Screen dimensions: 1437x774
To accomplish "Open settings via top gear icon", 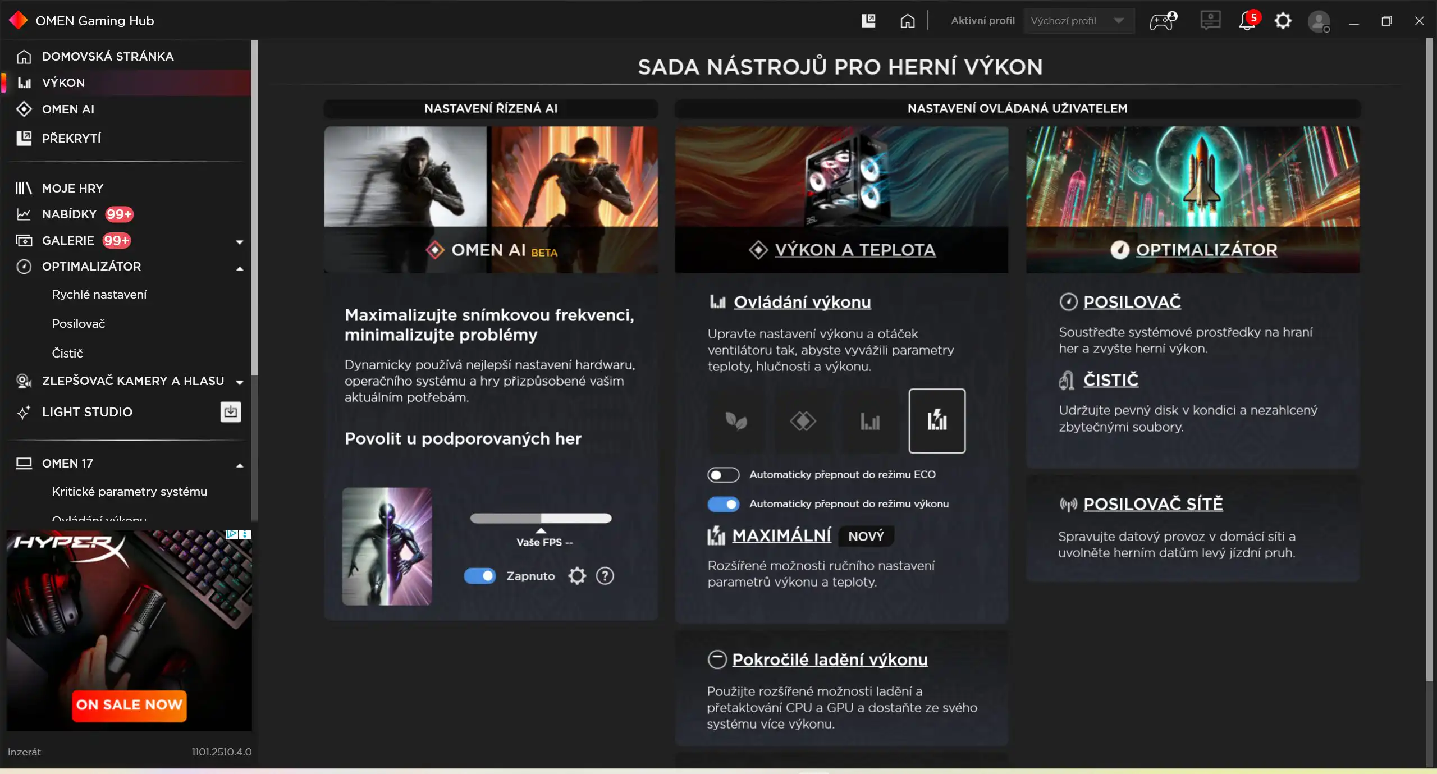I will click(x=1283, y=21).
